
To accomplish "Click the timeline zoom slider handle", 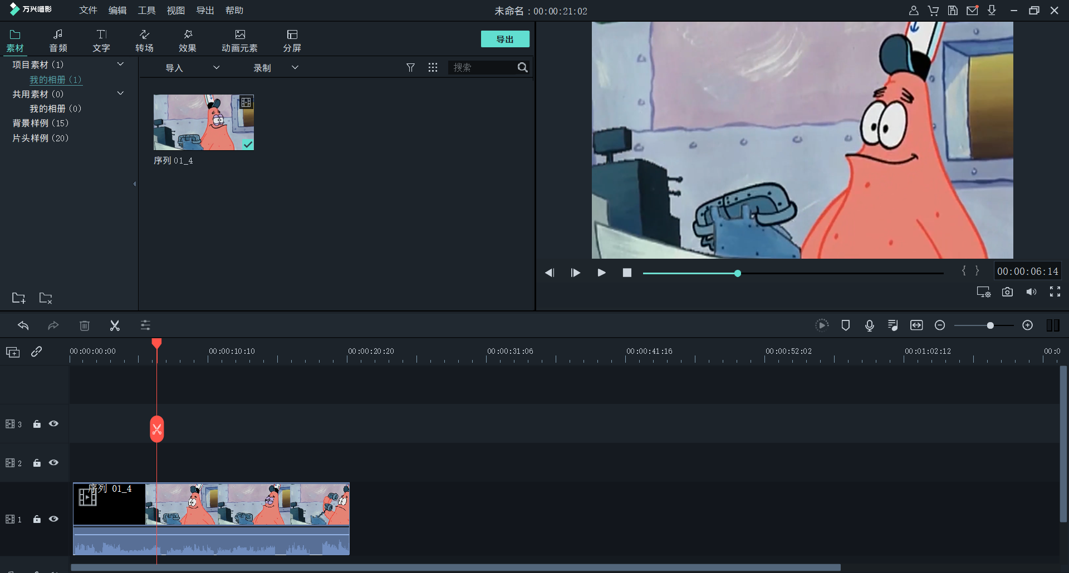I will [990, 325].
